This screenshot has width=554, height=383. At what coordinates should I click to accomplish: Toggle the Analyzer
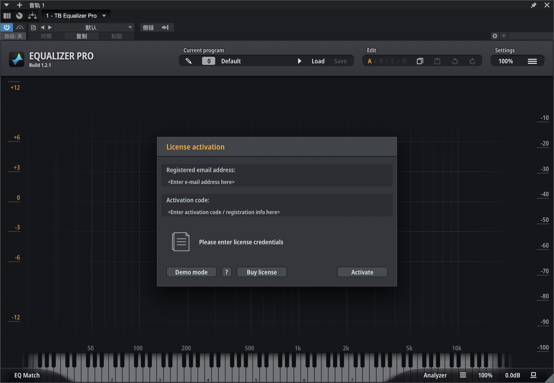pos(435,375)
